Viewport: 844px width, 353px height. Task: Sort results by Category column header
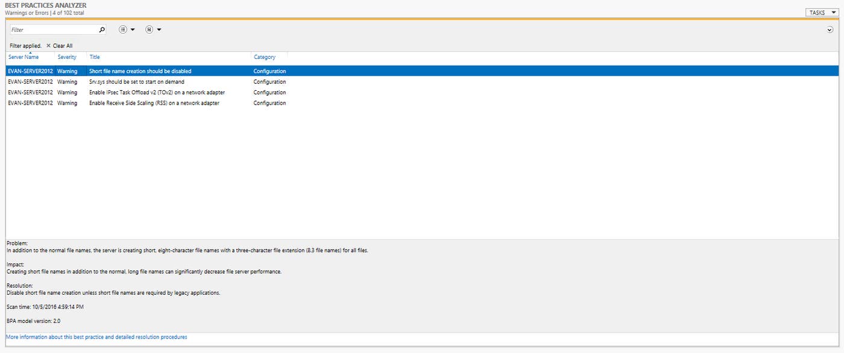pos(265,57)
